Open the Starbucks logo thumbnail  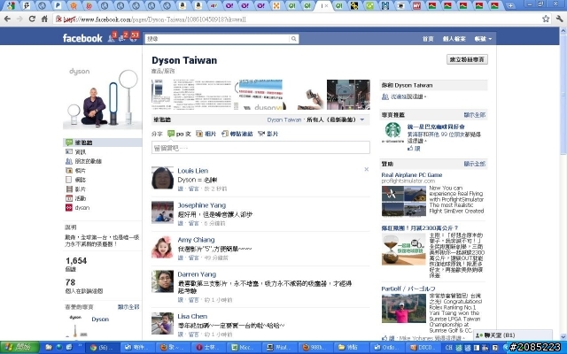coord(392,132)
